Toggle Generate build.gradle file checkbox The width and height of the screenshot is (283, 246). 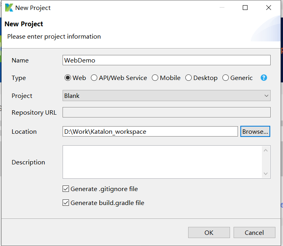[66, 203]
